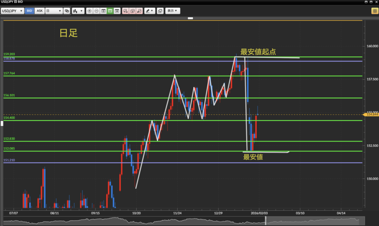379x226 pixels.
Task: Click the zoom out minus icon
Action: (x=96, y=11)
